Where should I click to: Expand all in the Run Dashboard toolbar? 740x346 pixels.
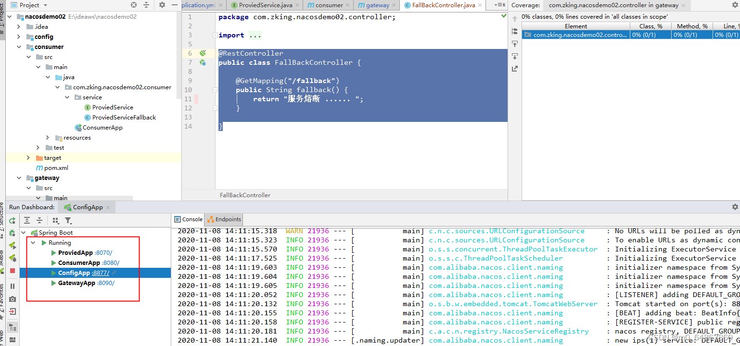tap(27, 220)
